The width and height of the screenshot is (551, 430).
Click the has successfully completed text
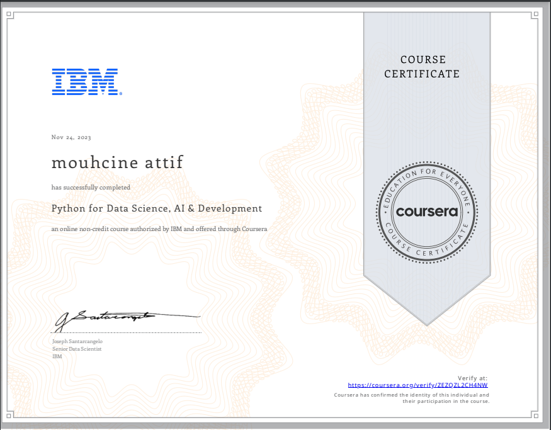click(90, 187)
